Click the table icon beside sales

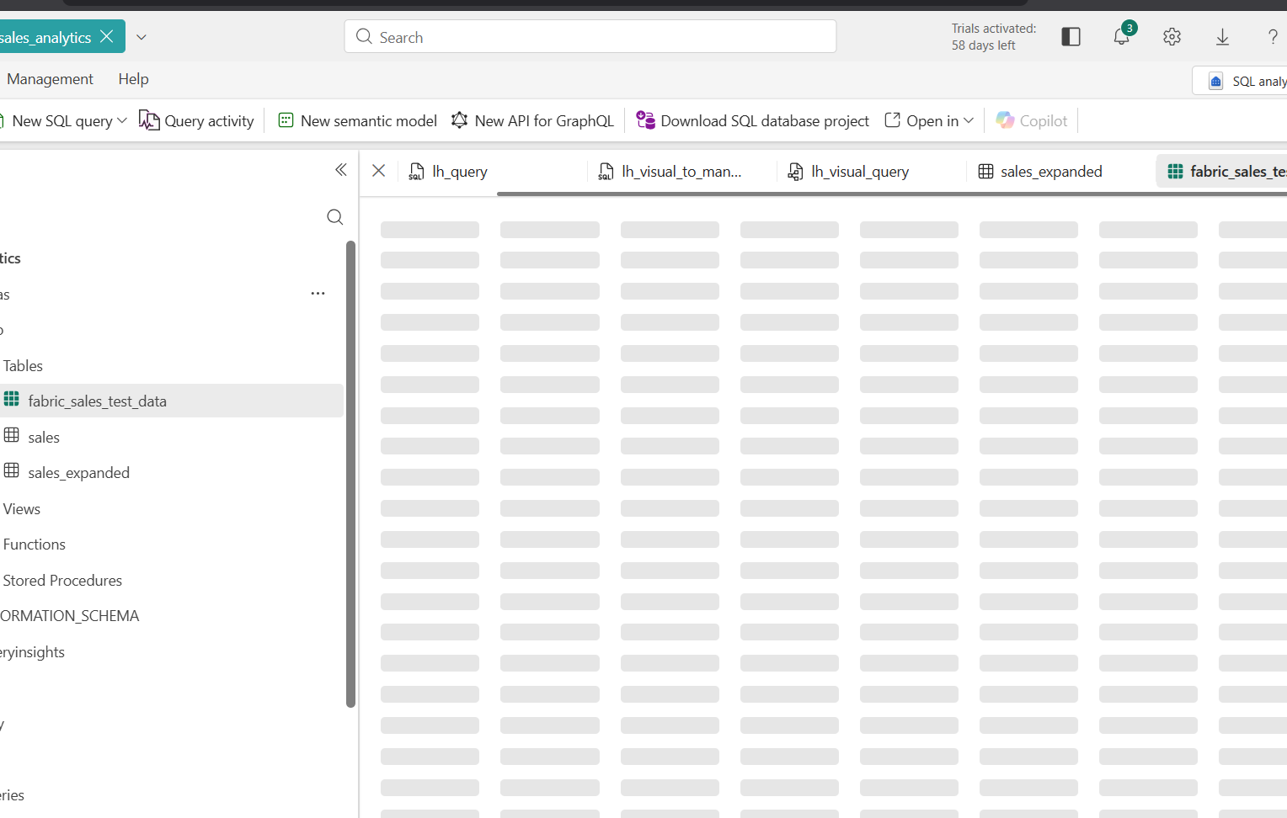pyautogui.click(x=11, y=435)
